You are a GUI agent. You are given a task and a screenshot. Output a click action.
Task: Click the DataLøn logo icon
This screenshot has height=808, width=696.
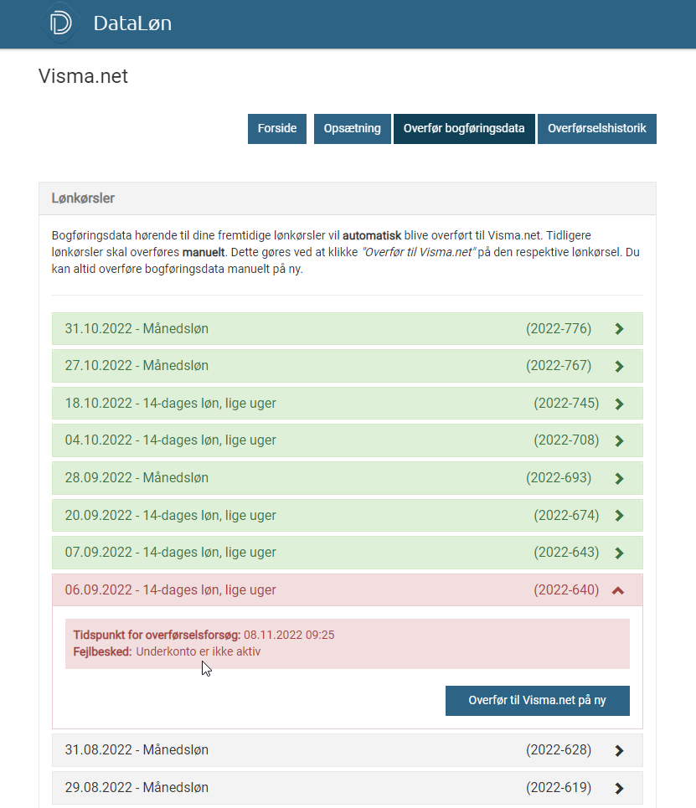click(60, 23)
